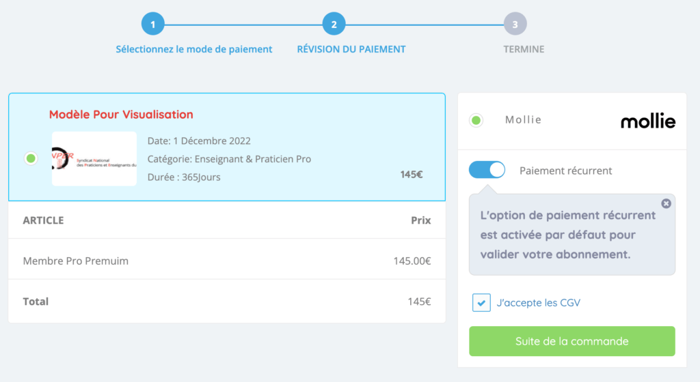Uncheck the J'accepte les CGV checkbox
Image resolution: width=700 pixels, height=382 pixels.
tap(482, 303)
